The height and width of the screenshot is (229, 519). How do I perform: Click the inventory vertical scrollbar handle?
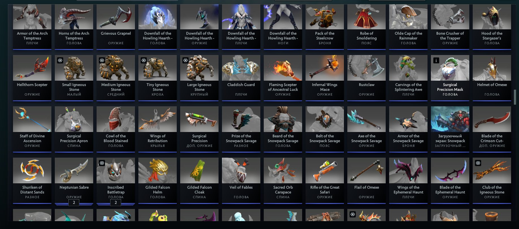point(515,97)
